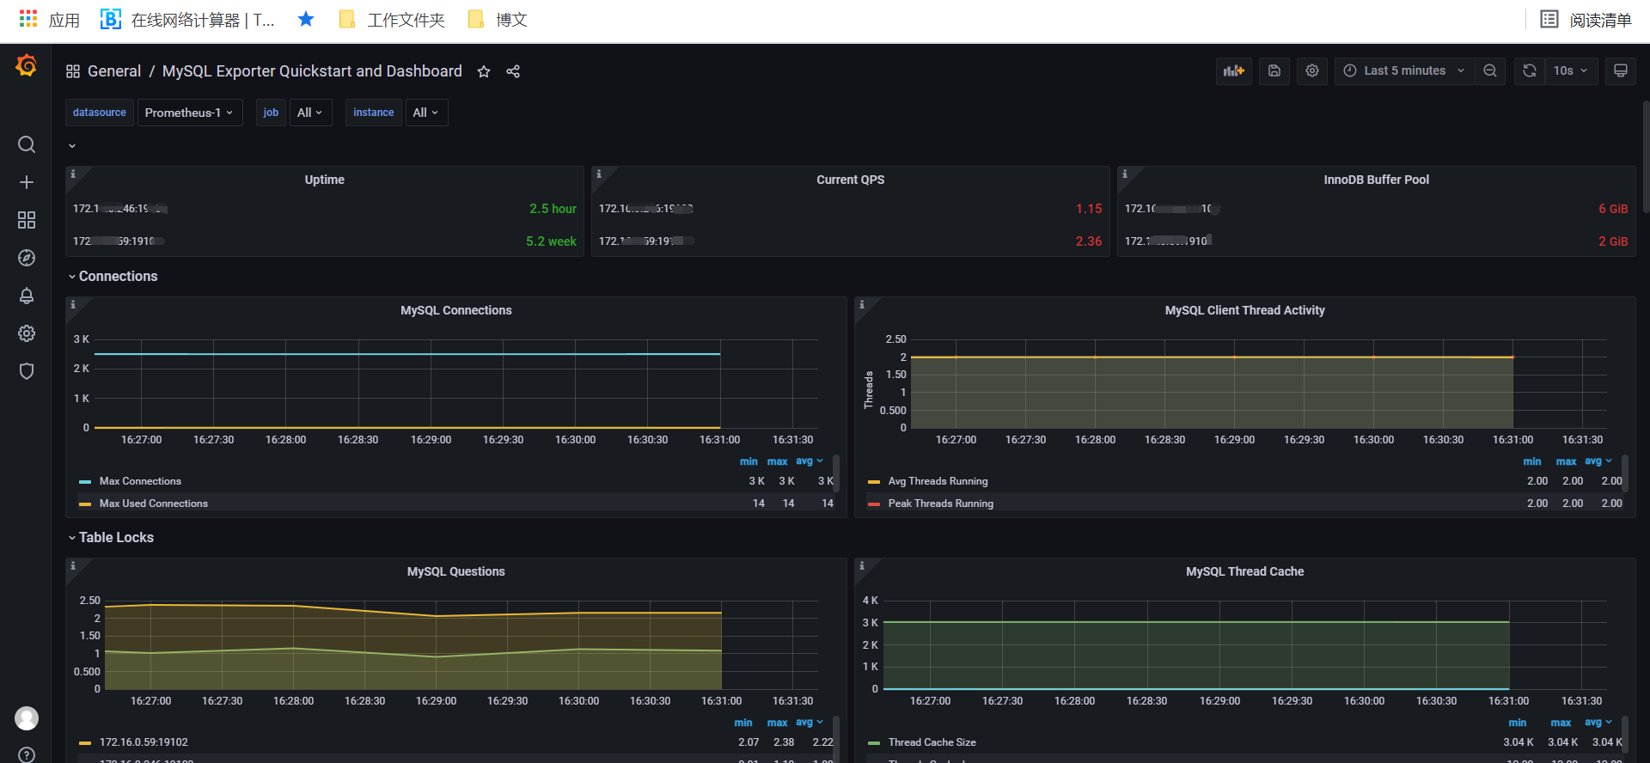Open the datasource Prometheus-1 dropdown
Viewport: 1650px width, 763px height.
pos(189,113)
